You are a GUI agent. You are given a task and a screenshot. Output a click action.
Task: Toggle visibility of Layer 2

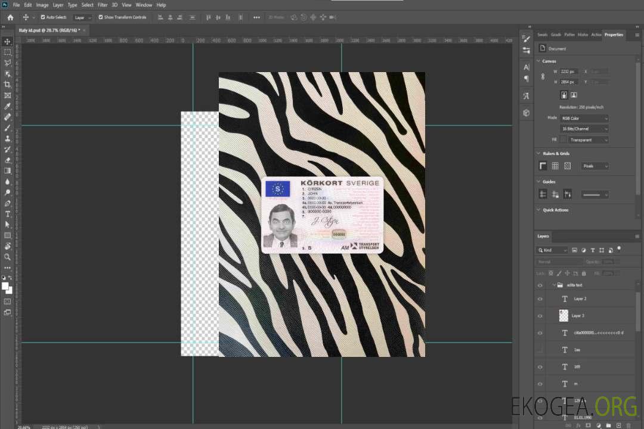540,299
